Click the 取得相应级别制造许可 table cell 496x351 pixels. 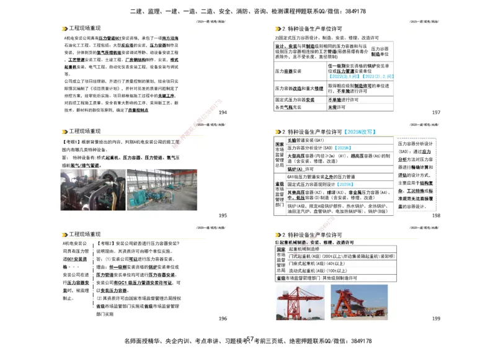tap(360, 88)
